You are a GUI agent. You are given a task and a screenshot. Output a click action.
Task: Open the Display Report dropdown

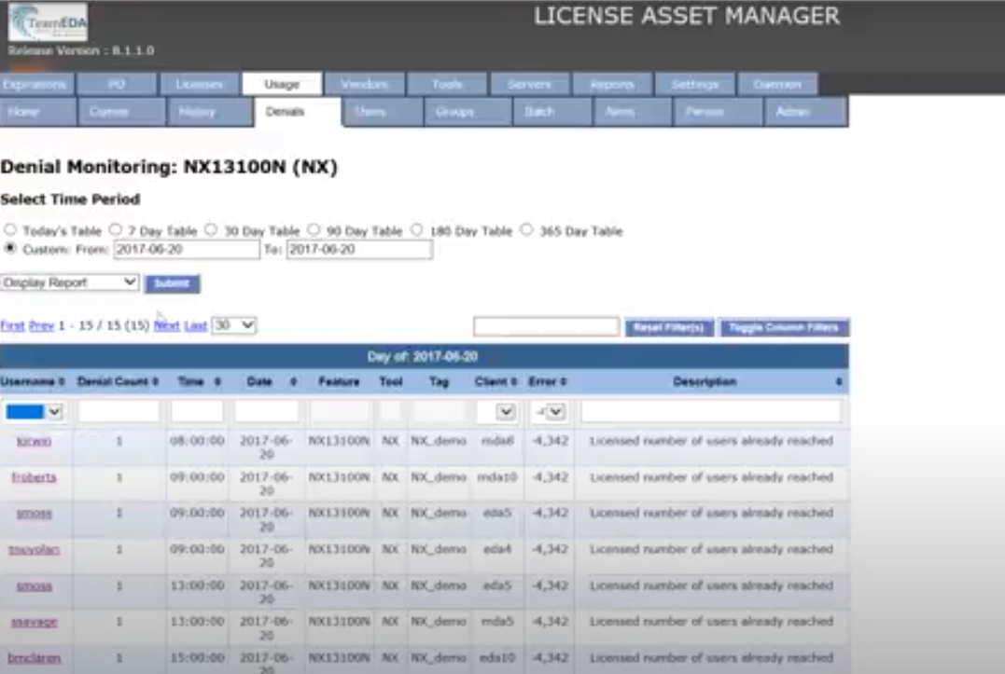(70, 282)
